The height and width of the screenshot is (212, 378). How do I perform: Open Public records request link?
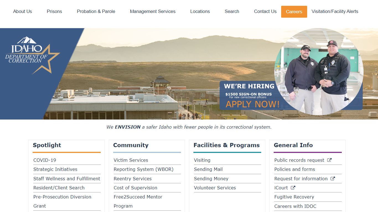click(299, 160)
